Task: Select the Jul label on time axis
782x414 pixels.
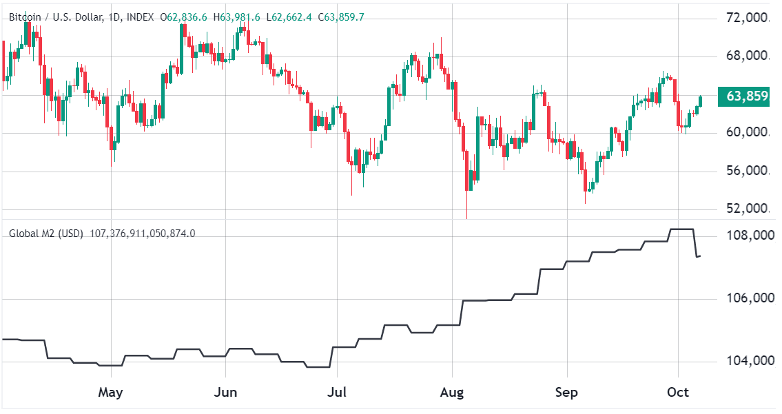Action: coord(337,392)
